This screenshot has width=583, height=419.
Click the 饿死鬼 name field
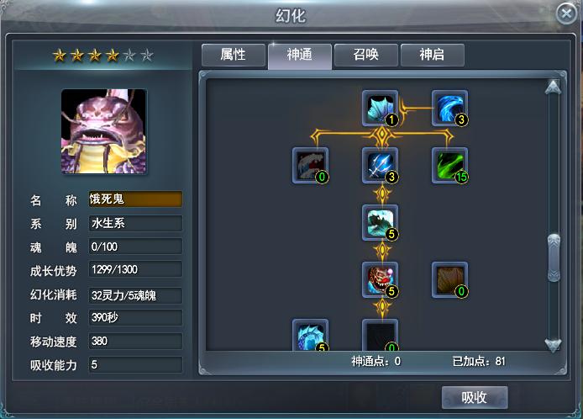135,199
